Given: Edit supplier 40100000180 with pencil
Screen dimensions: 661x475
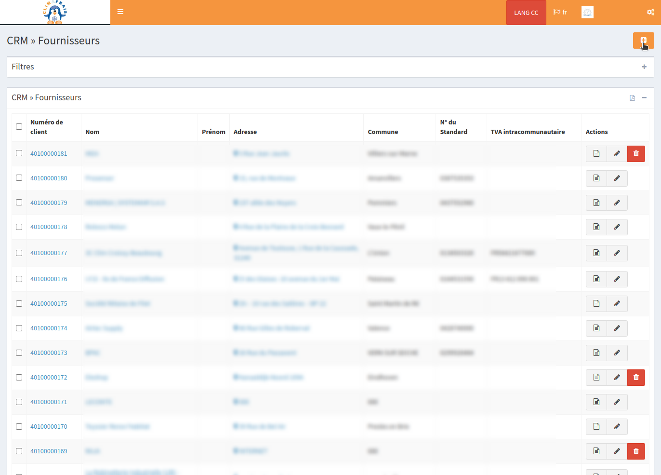Looking at the screenshot, I should (x=617, y=178).
